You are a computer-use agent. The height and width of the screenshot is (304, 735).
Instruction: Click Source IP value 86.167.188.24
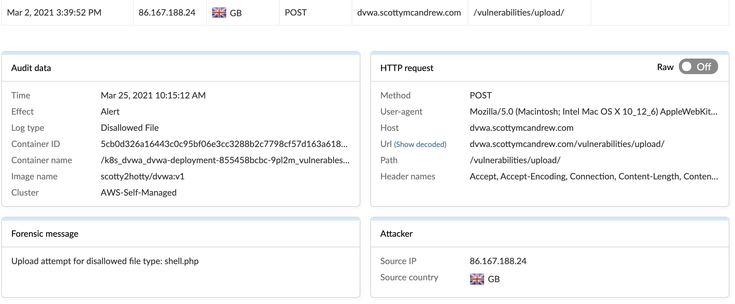[x=498, y=261]
